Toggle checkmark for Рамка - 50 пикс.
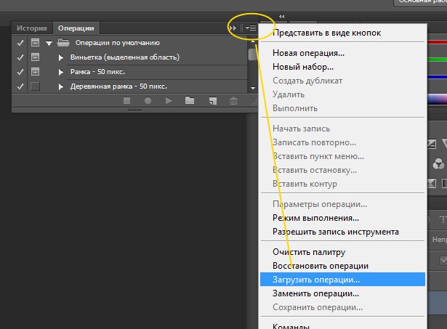This screenshot has width=447, height=329. [20, 72]
